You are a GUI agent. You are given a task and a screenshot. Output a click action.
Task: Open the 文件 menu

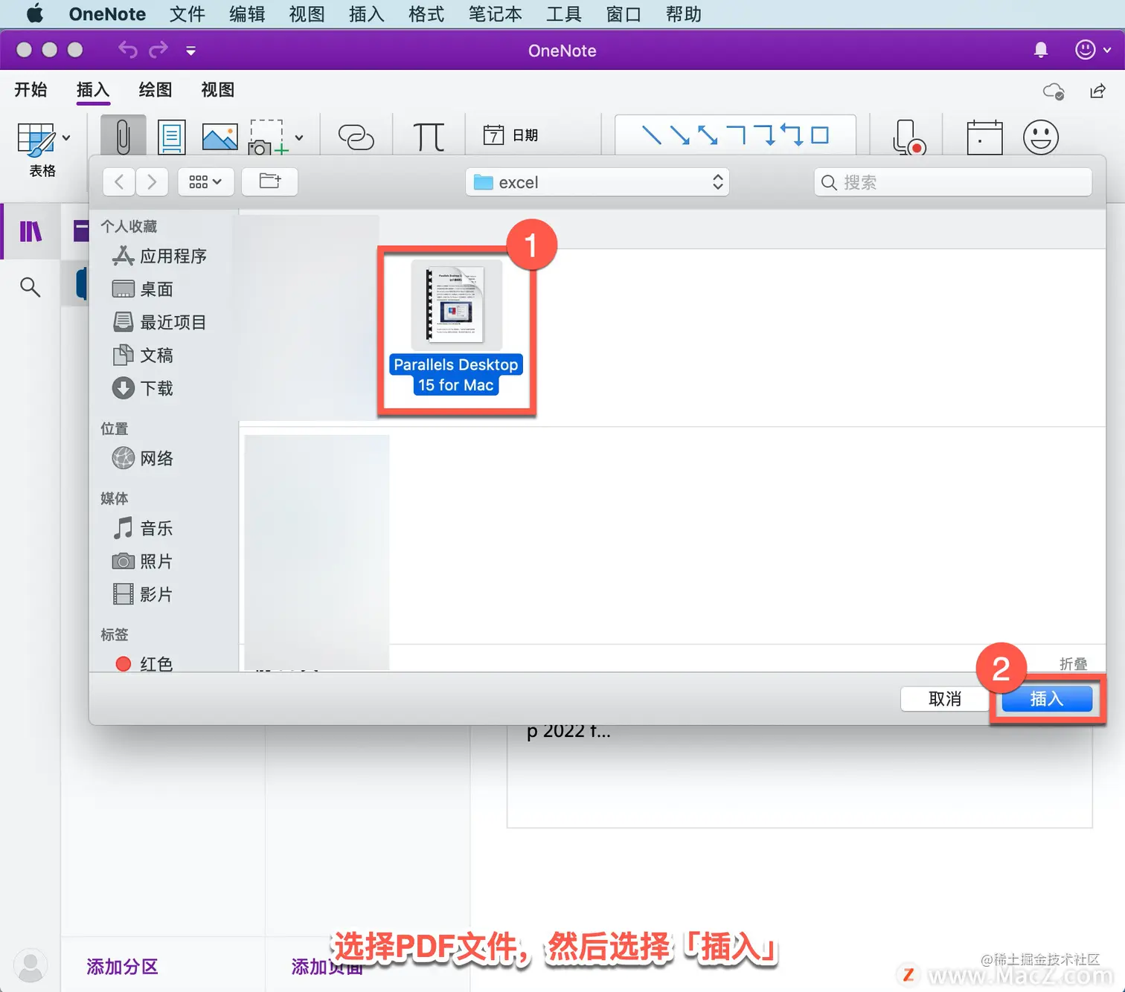pyautogui.click(x=187, y=14)
